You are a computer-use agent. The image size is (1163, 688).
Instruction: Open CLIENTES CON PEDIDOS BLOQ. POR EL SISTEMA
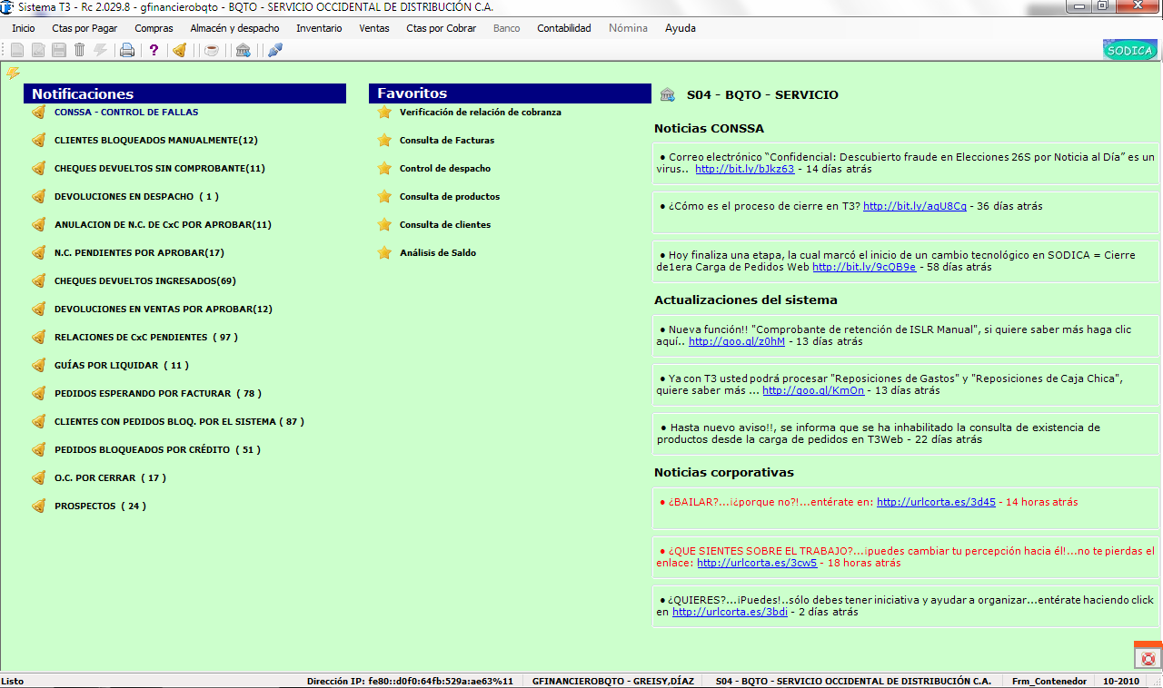click(179, 422)
